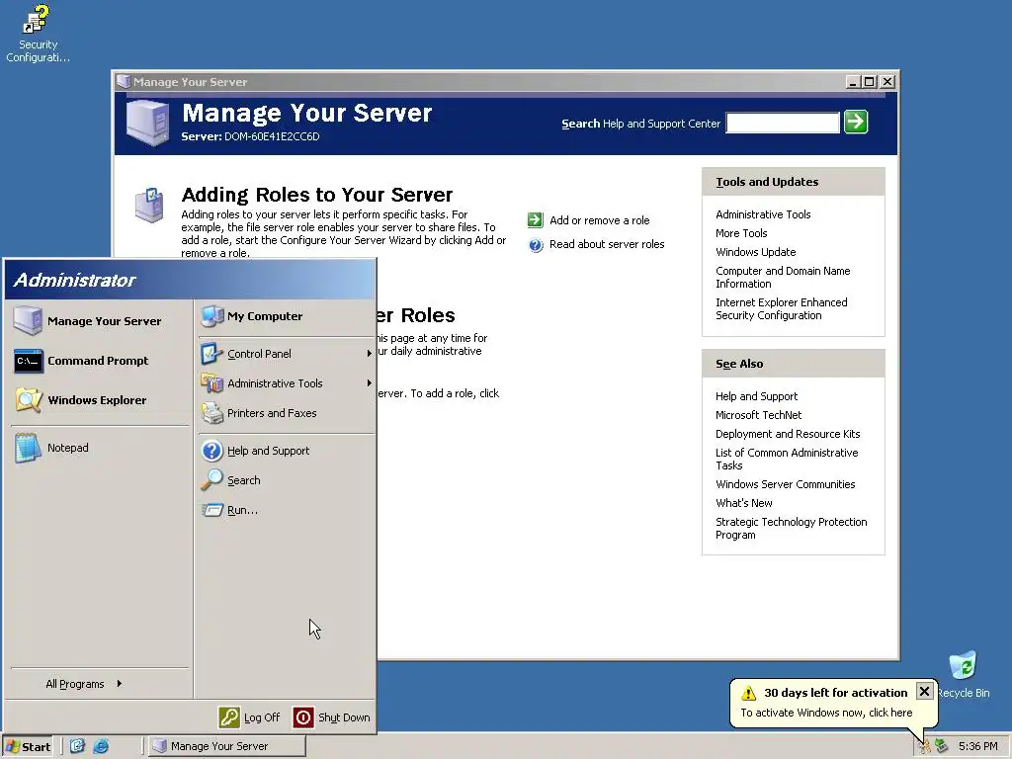This screenshot has width=1012, height=759.
Task: Launch Windows Explorer icon in Start menu
Action: [29, 400]
